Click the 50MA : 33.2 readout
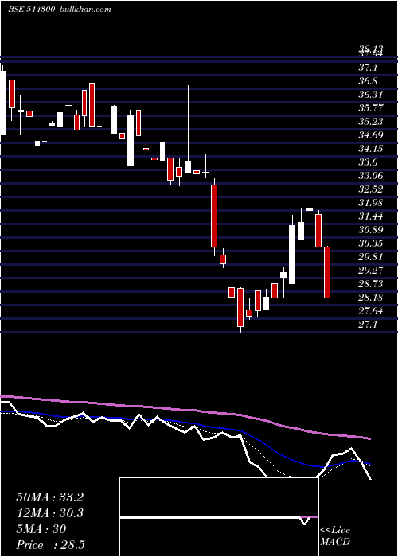Viewport: 398px width, 557px height. [49, 497]
